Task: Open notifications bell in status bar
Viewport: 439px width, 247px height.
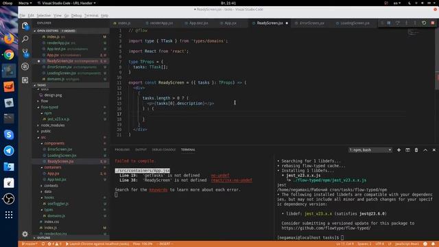Action: click(x=433, y=244)
